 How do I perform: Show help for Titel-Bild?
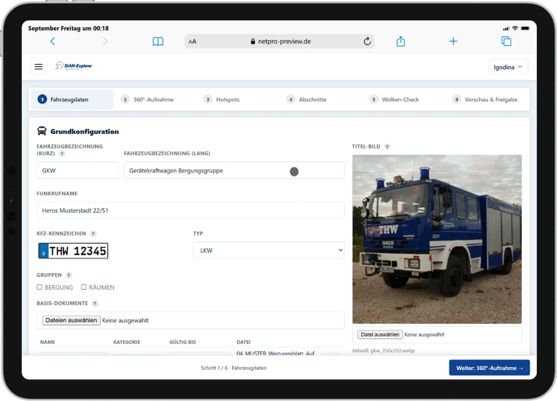coord(387,146)
